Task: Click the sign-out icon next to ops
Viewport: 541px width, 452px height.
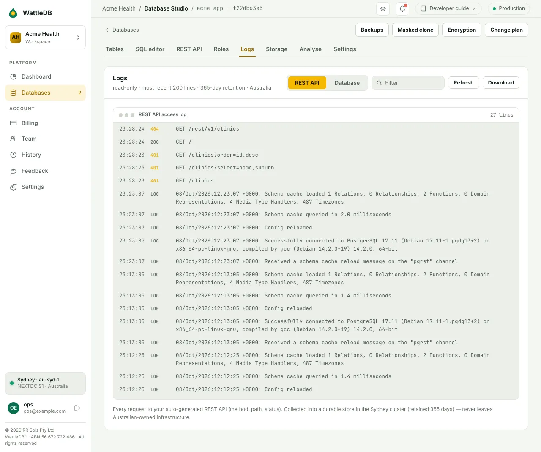Action: click(77, 408)
